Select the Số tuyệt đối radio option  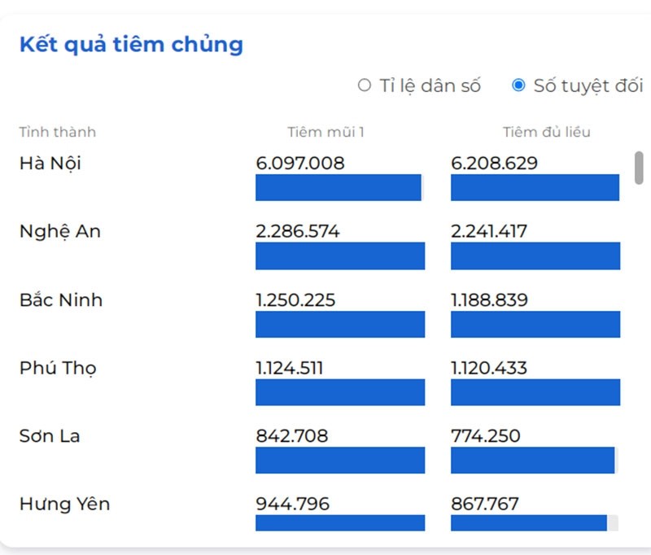(x=518, y=85)
